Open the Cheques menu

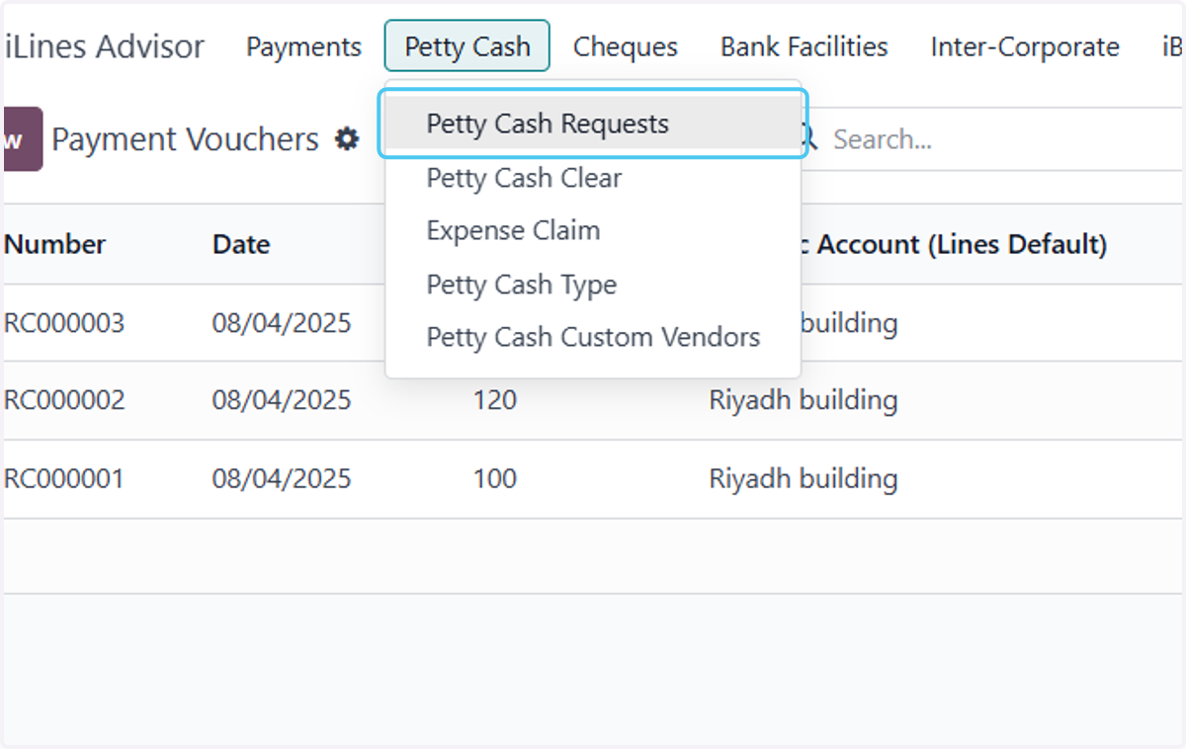coord(626,46)
